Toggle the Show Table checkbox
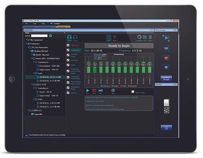 [133, 92]
